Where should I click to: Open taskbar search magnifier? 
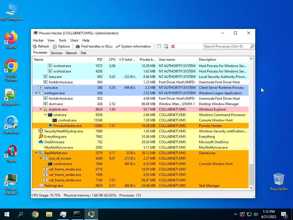21,214
